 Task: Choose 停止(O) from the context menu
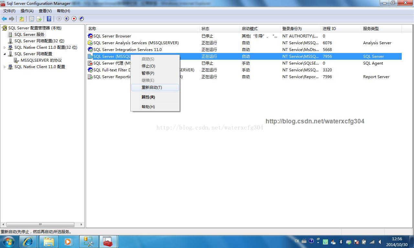155,66
